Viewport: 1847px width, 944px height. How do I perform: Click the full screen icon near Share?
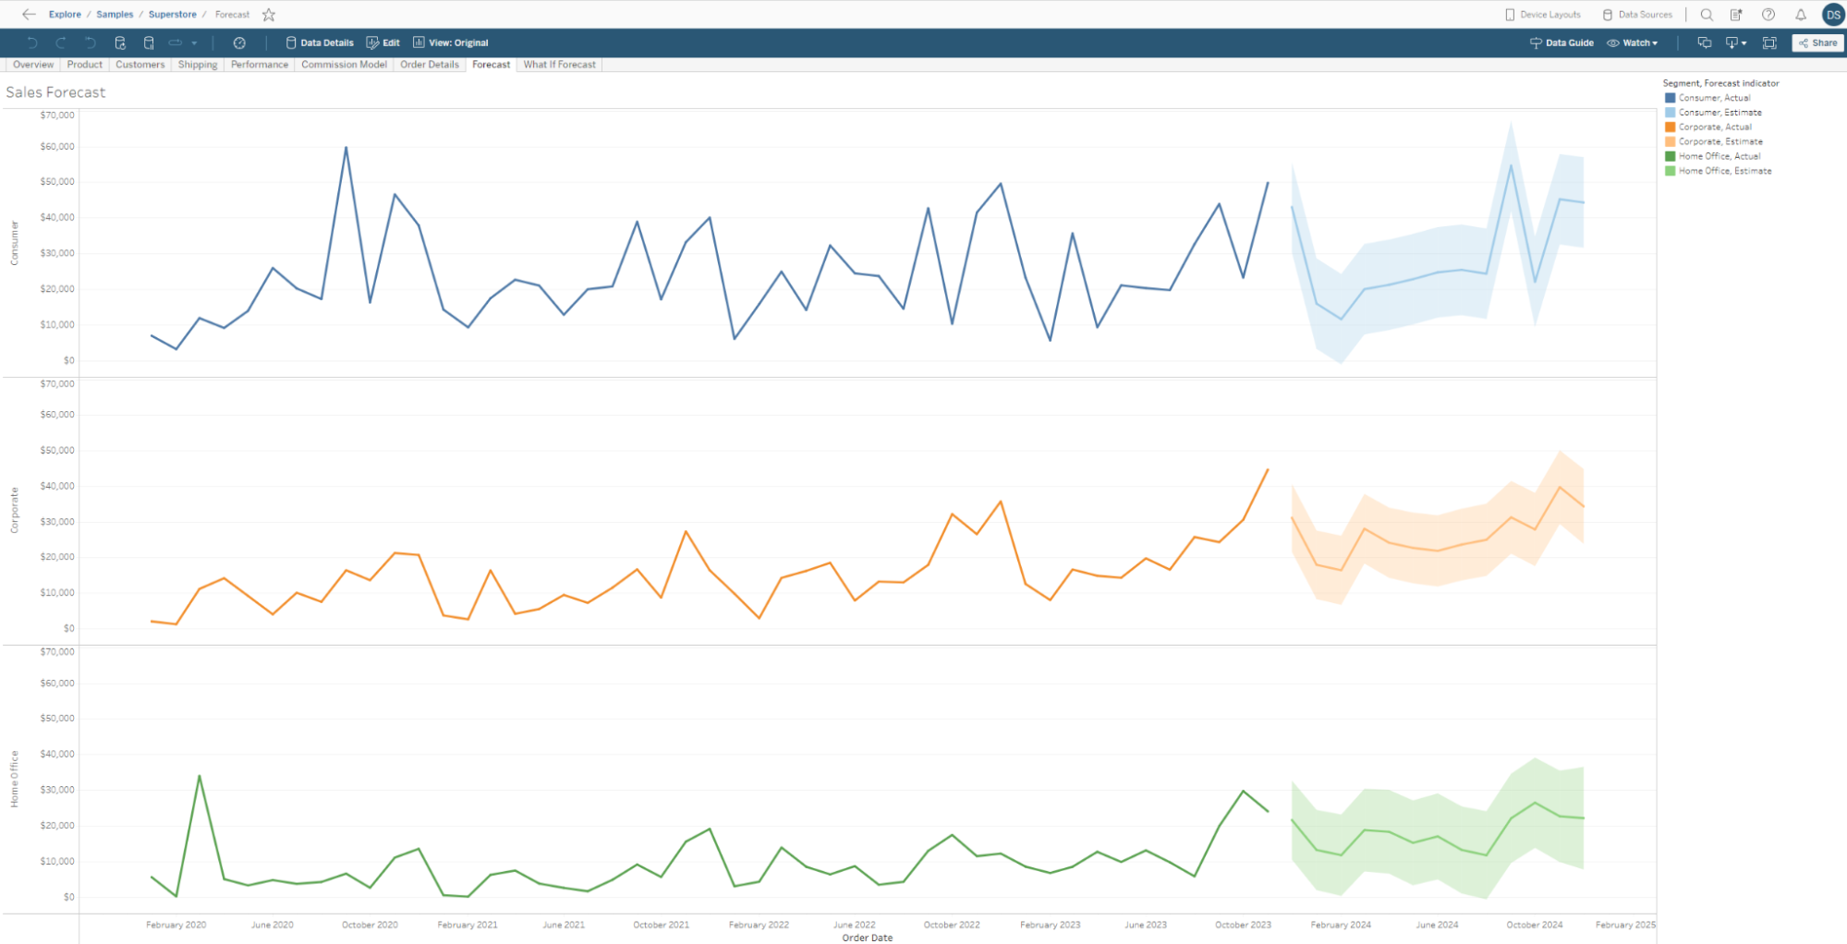pyautogui.click(x=1769, y=42)
